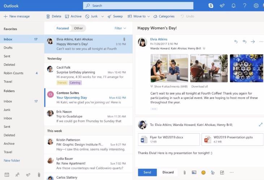The image size is (264, 180).
Task: Click the reply all arrow icon
Action: point(244,41)
